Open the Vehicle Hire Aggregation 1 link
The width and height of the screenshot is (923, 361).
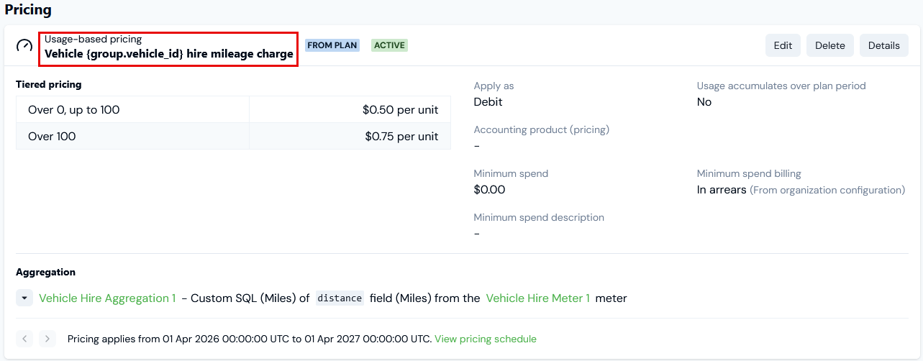tap(107, 298)
